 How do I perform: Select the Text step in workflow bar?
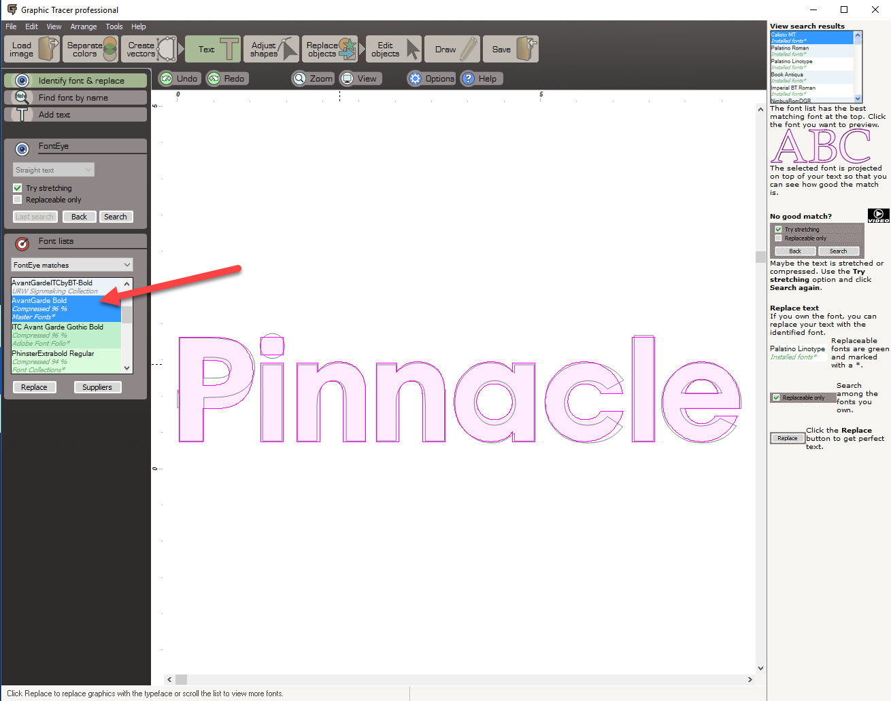(212, 49)
